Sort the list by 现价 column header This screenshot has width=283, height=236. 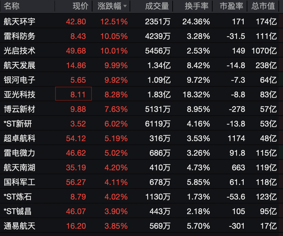[81, 6]
